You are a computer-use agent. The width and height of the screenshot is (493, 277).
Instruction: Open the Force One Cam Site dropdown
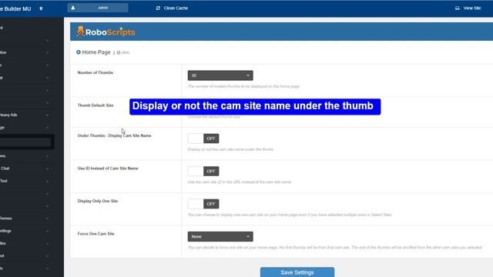click(x=220, y=236)
